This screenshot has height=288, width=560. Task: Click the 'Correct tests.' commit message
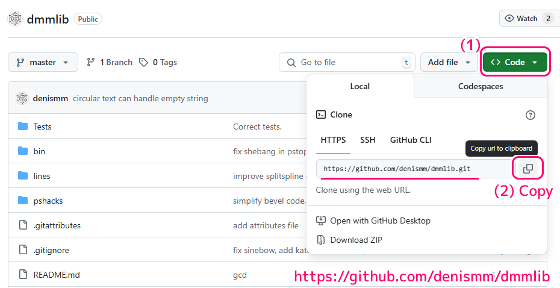pos(258,127)
